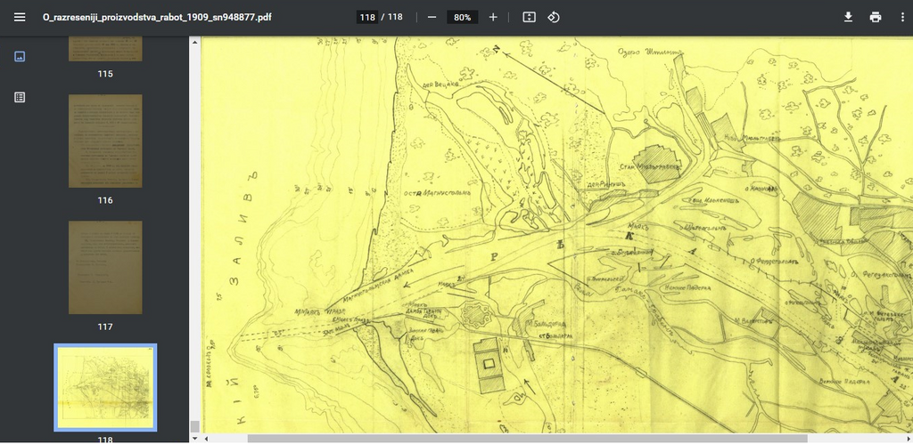The image size is (913, 444).
Task: Click the horizontal scrollbar thumb
Action: click(528, 439)
